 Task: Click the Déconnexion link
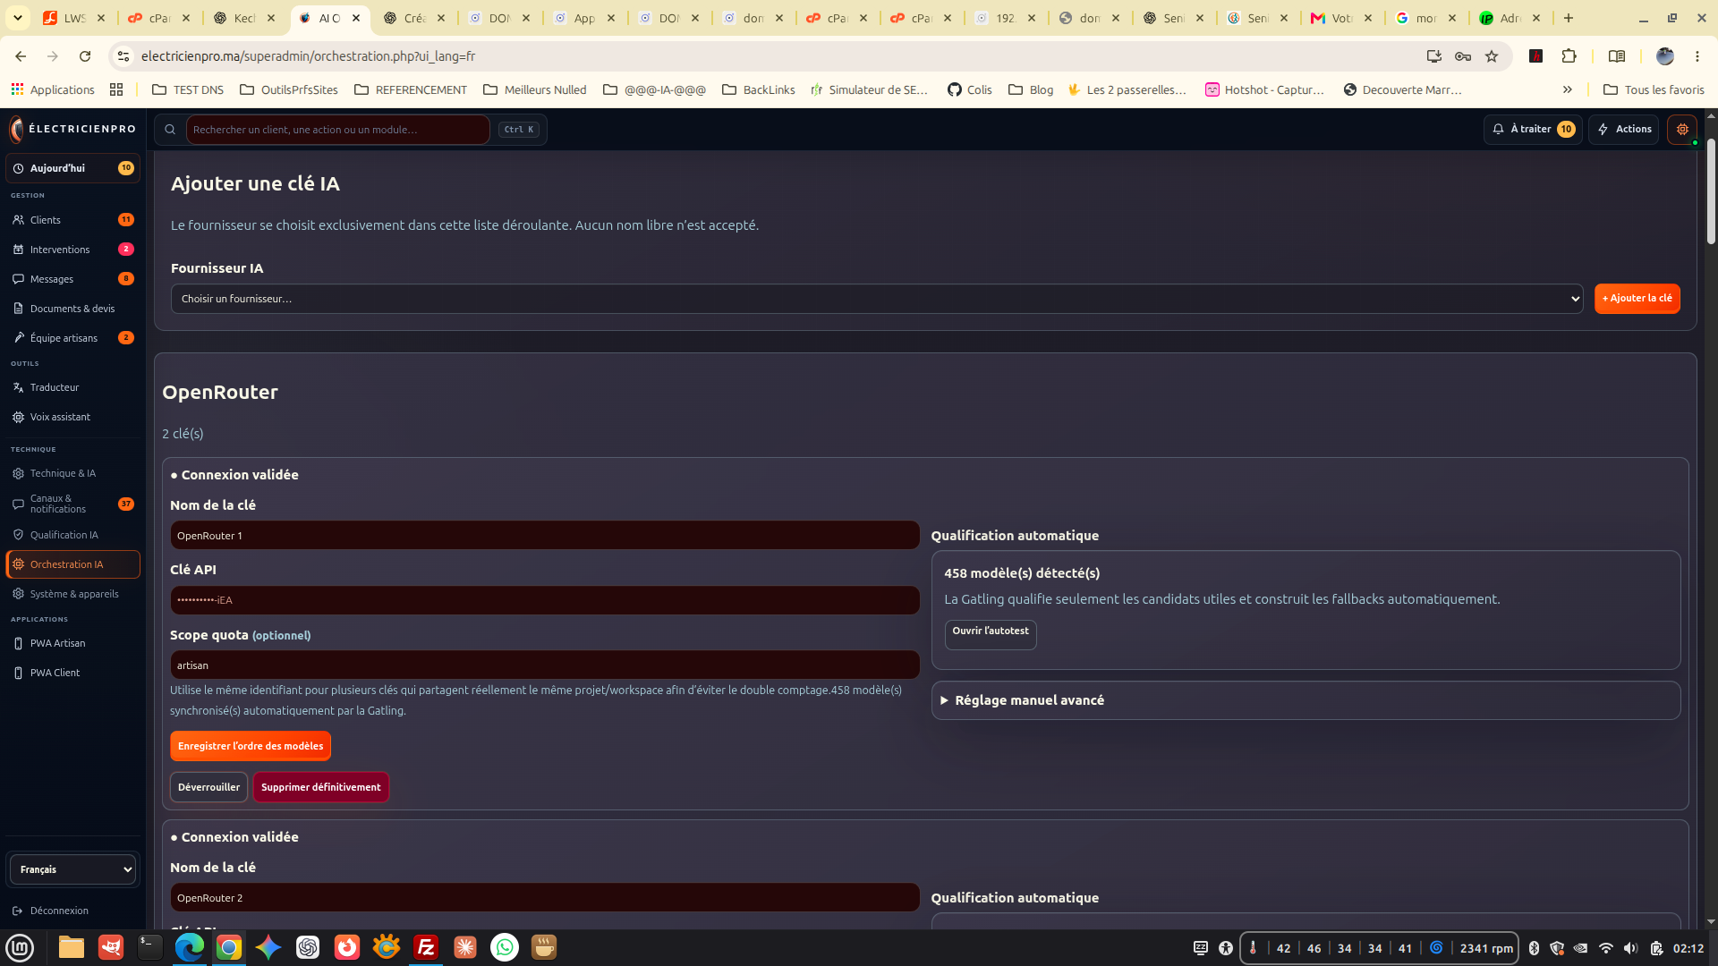(59, 911)
